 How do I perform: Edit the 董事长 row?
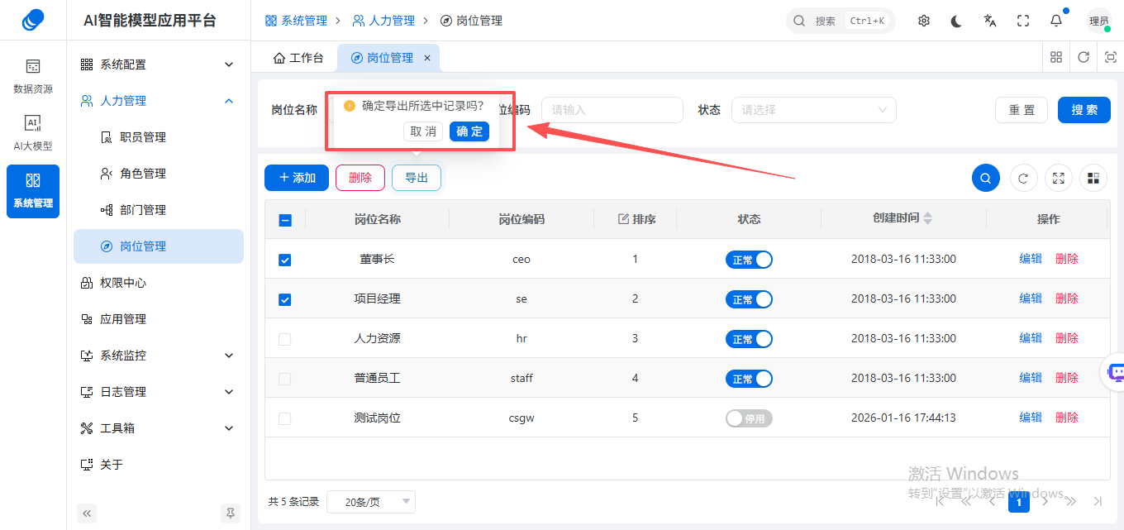[x=1031, y=259]
